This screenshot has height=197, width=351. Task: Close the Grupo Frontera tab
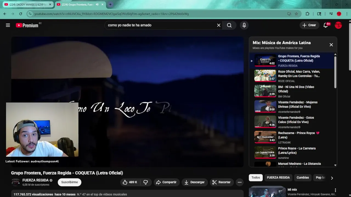103,4
